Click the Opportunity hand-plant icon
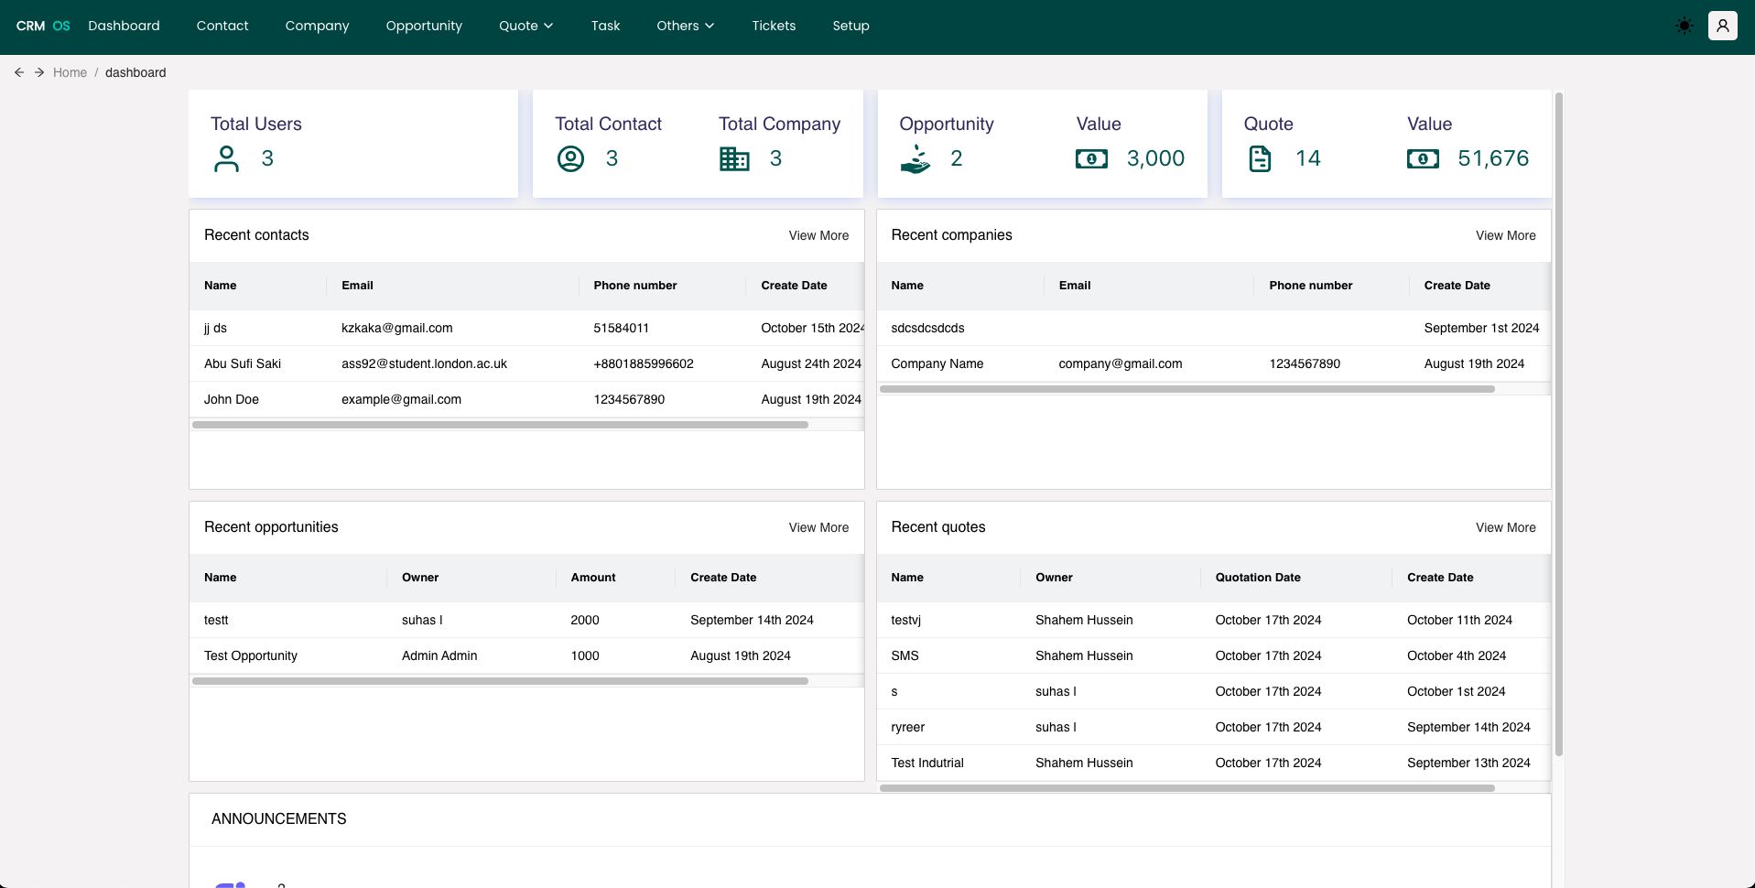 (x=915, y=159)
